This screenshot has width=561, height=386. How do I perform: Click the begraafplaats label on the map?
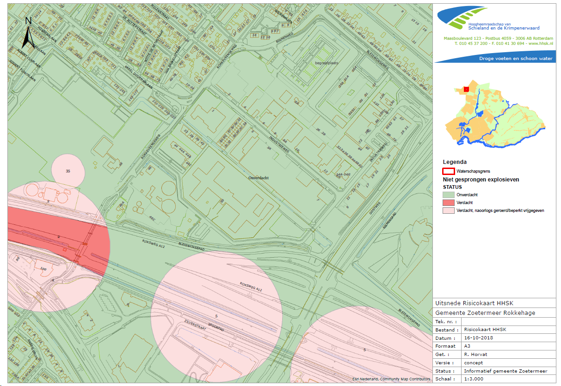[324, 62]
